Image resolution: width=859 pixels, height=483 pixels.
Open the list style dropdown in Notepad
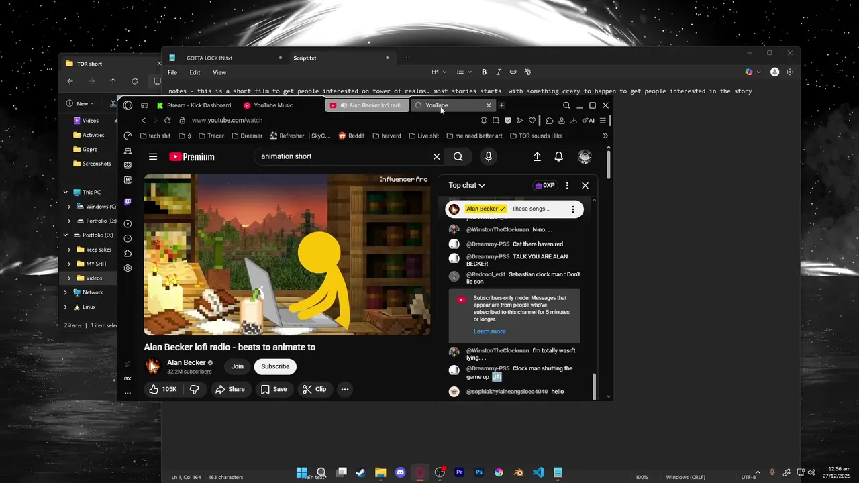(x=463, y=72)
